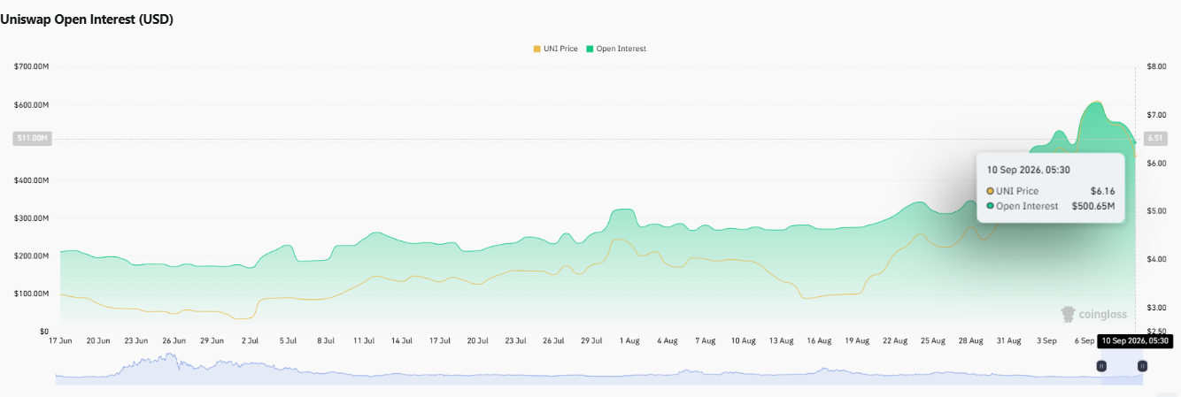Click the tooltip UNI Price value $6.16
Viewport: 1181px width, 397px height.
click(1102, 191)
